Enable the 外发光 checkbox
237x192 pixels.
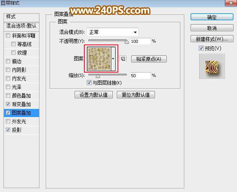click(8, 121)
